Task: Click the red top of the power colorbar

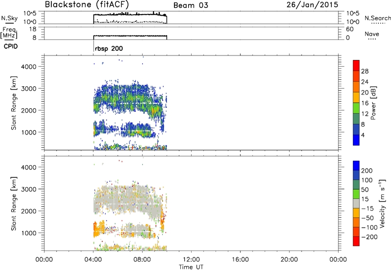Action: pos(356,65)
